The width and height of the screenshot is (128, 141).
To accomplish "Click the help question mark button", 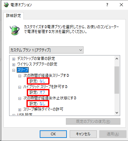I will pyautogui.click(x=107, y=5).
